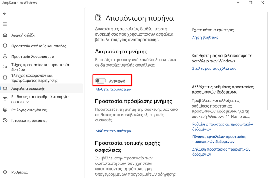Enable the Ακεραιότητα μνήμης toggle switch
This screenshot has width=268, height=178.
click(101, 81)
